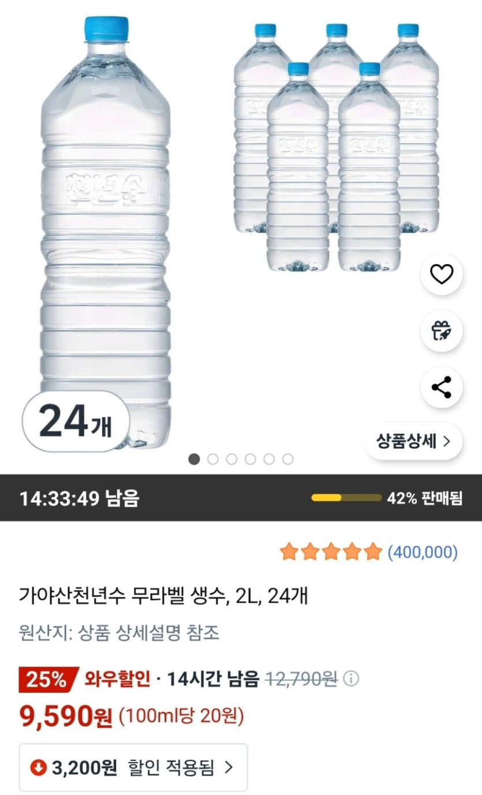Tap the rocket gift box icon
The width and height of the screenshot is (482, 795).
click(442, 331)
